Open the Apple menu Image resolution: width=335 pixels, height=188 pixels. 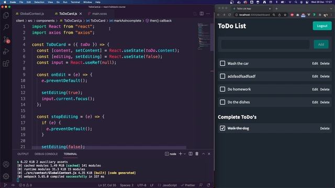(5, 2)
